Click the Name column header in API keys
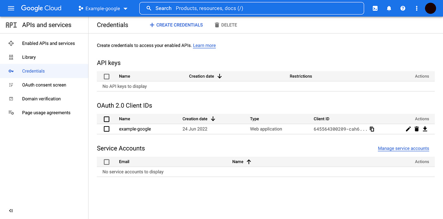The width and height of the screenshot is (443, 219). (124, 76)
